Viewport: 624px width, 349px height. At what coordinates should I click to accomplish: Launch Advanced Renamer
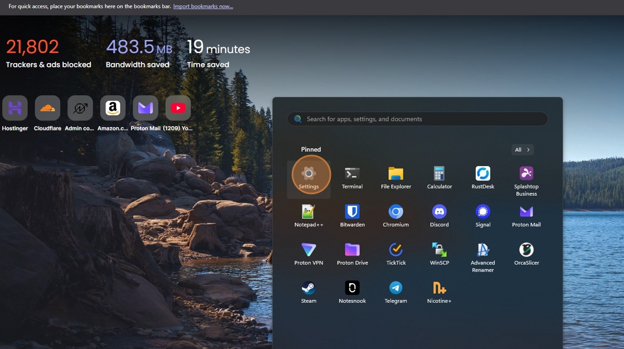coord(482,258)
